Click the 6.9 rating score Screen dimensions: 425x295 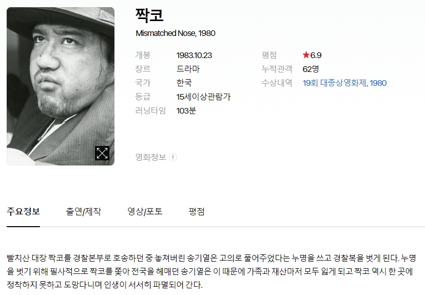point(316,55)
